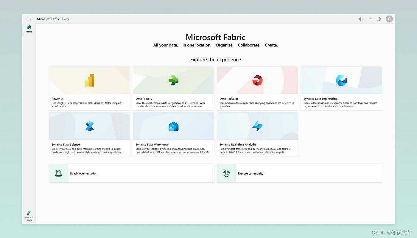417x238 pixels.
Task: Open the app launcher waffle icon
Action: (x=29, y=19)
